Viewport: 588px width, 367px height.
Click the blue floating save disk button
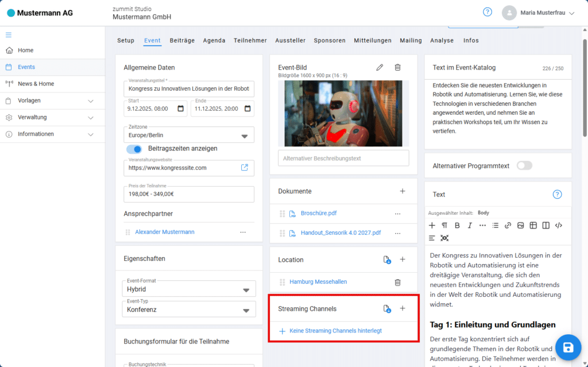567,347
